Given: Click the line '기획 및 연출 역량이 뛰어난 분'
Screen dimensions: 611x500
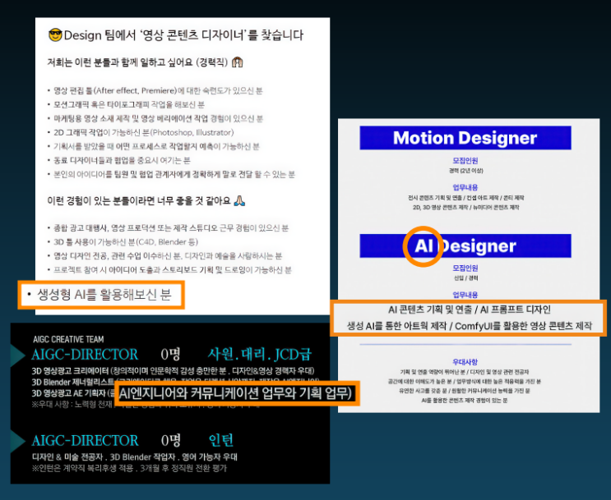Looking at the screenshot, I should 464,372.
